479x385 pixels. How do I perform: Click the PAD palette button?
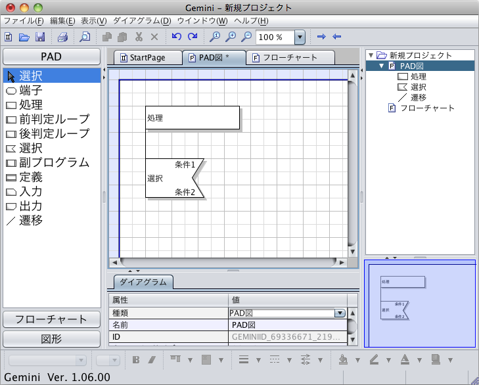[x=51, y=57]
